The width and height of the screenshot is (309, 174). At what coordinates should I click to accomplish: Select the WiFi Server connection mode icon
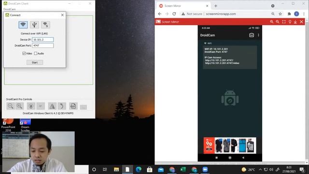click(x=45, y=25)
